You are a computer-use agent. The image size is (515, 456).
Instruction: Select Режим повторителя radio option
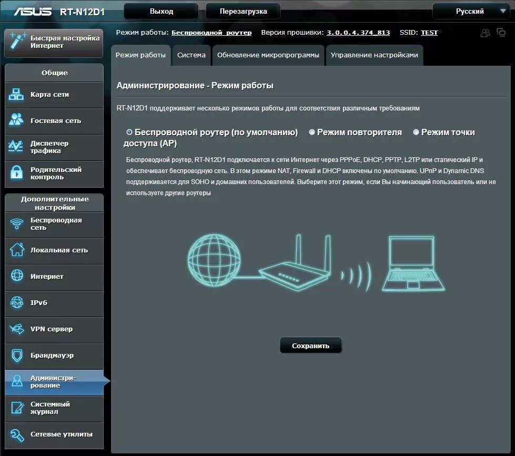click(x=312, y=132)
